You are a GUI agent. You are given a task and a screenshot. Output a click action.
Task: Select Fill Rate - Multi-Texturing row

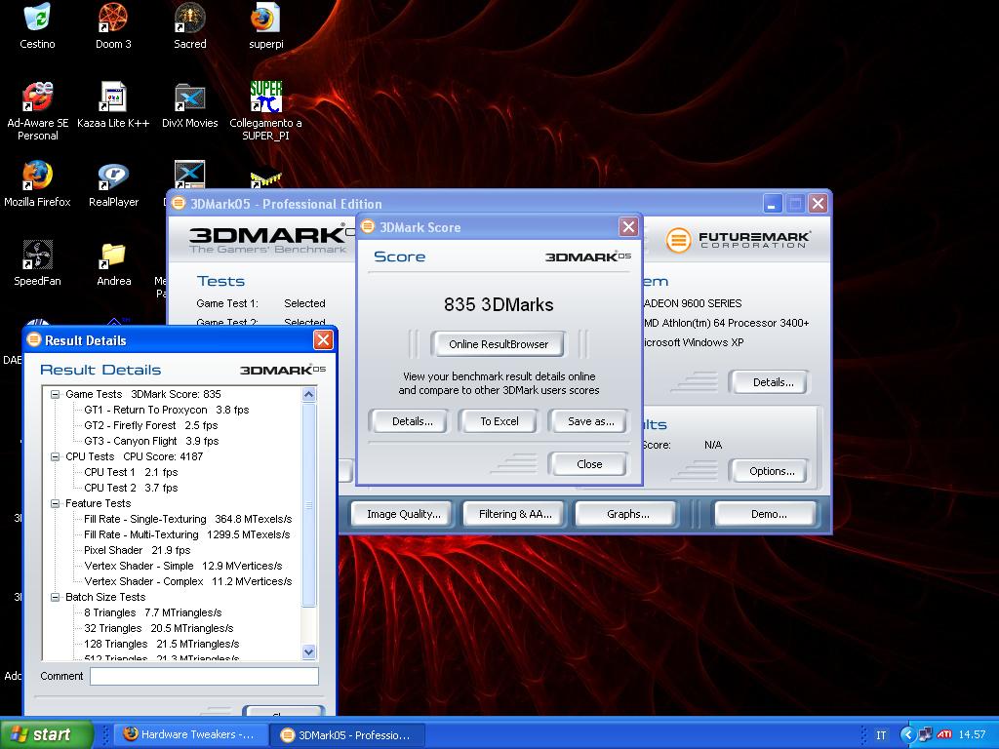pos(186,534)
